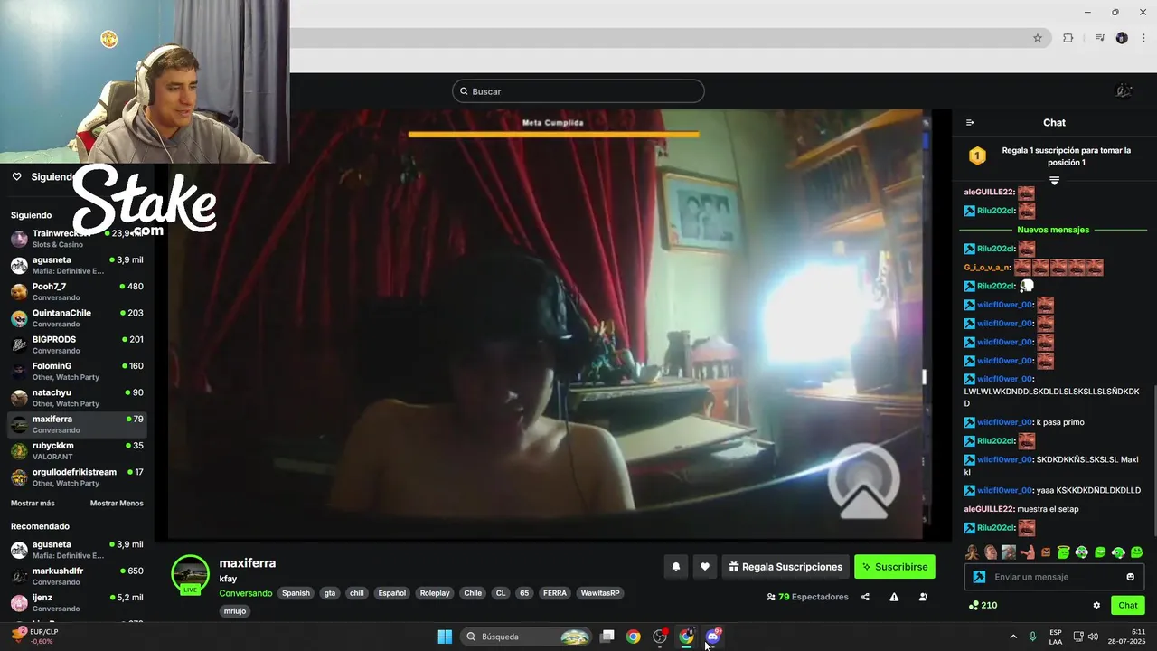Collapse the chat panel using its header icon
Viewport: 1157px width, 651px height.
click(970, 123)
